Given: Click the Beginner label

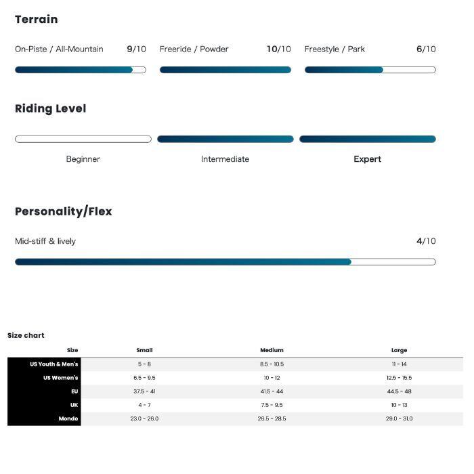Looking at the screenshot, I should tap(83, 159).
